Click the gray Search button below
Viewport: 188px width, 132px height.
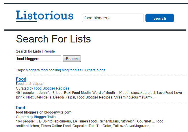[x=72, y=59]
